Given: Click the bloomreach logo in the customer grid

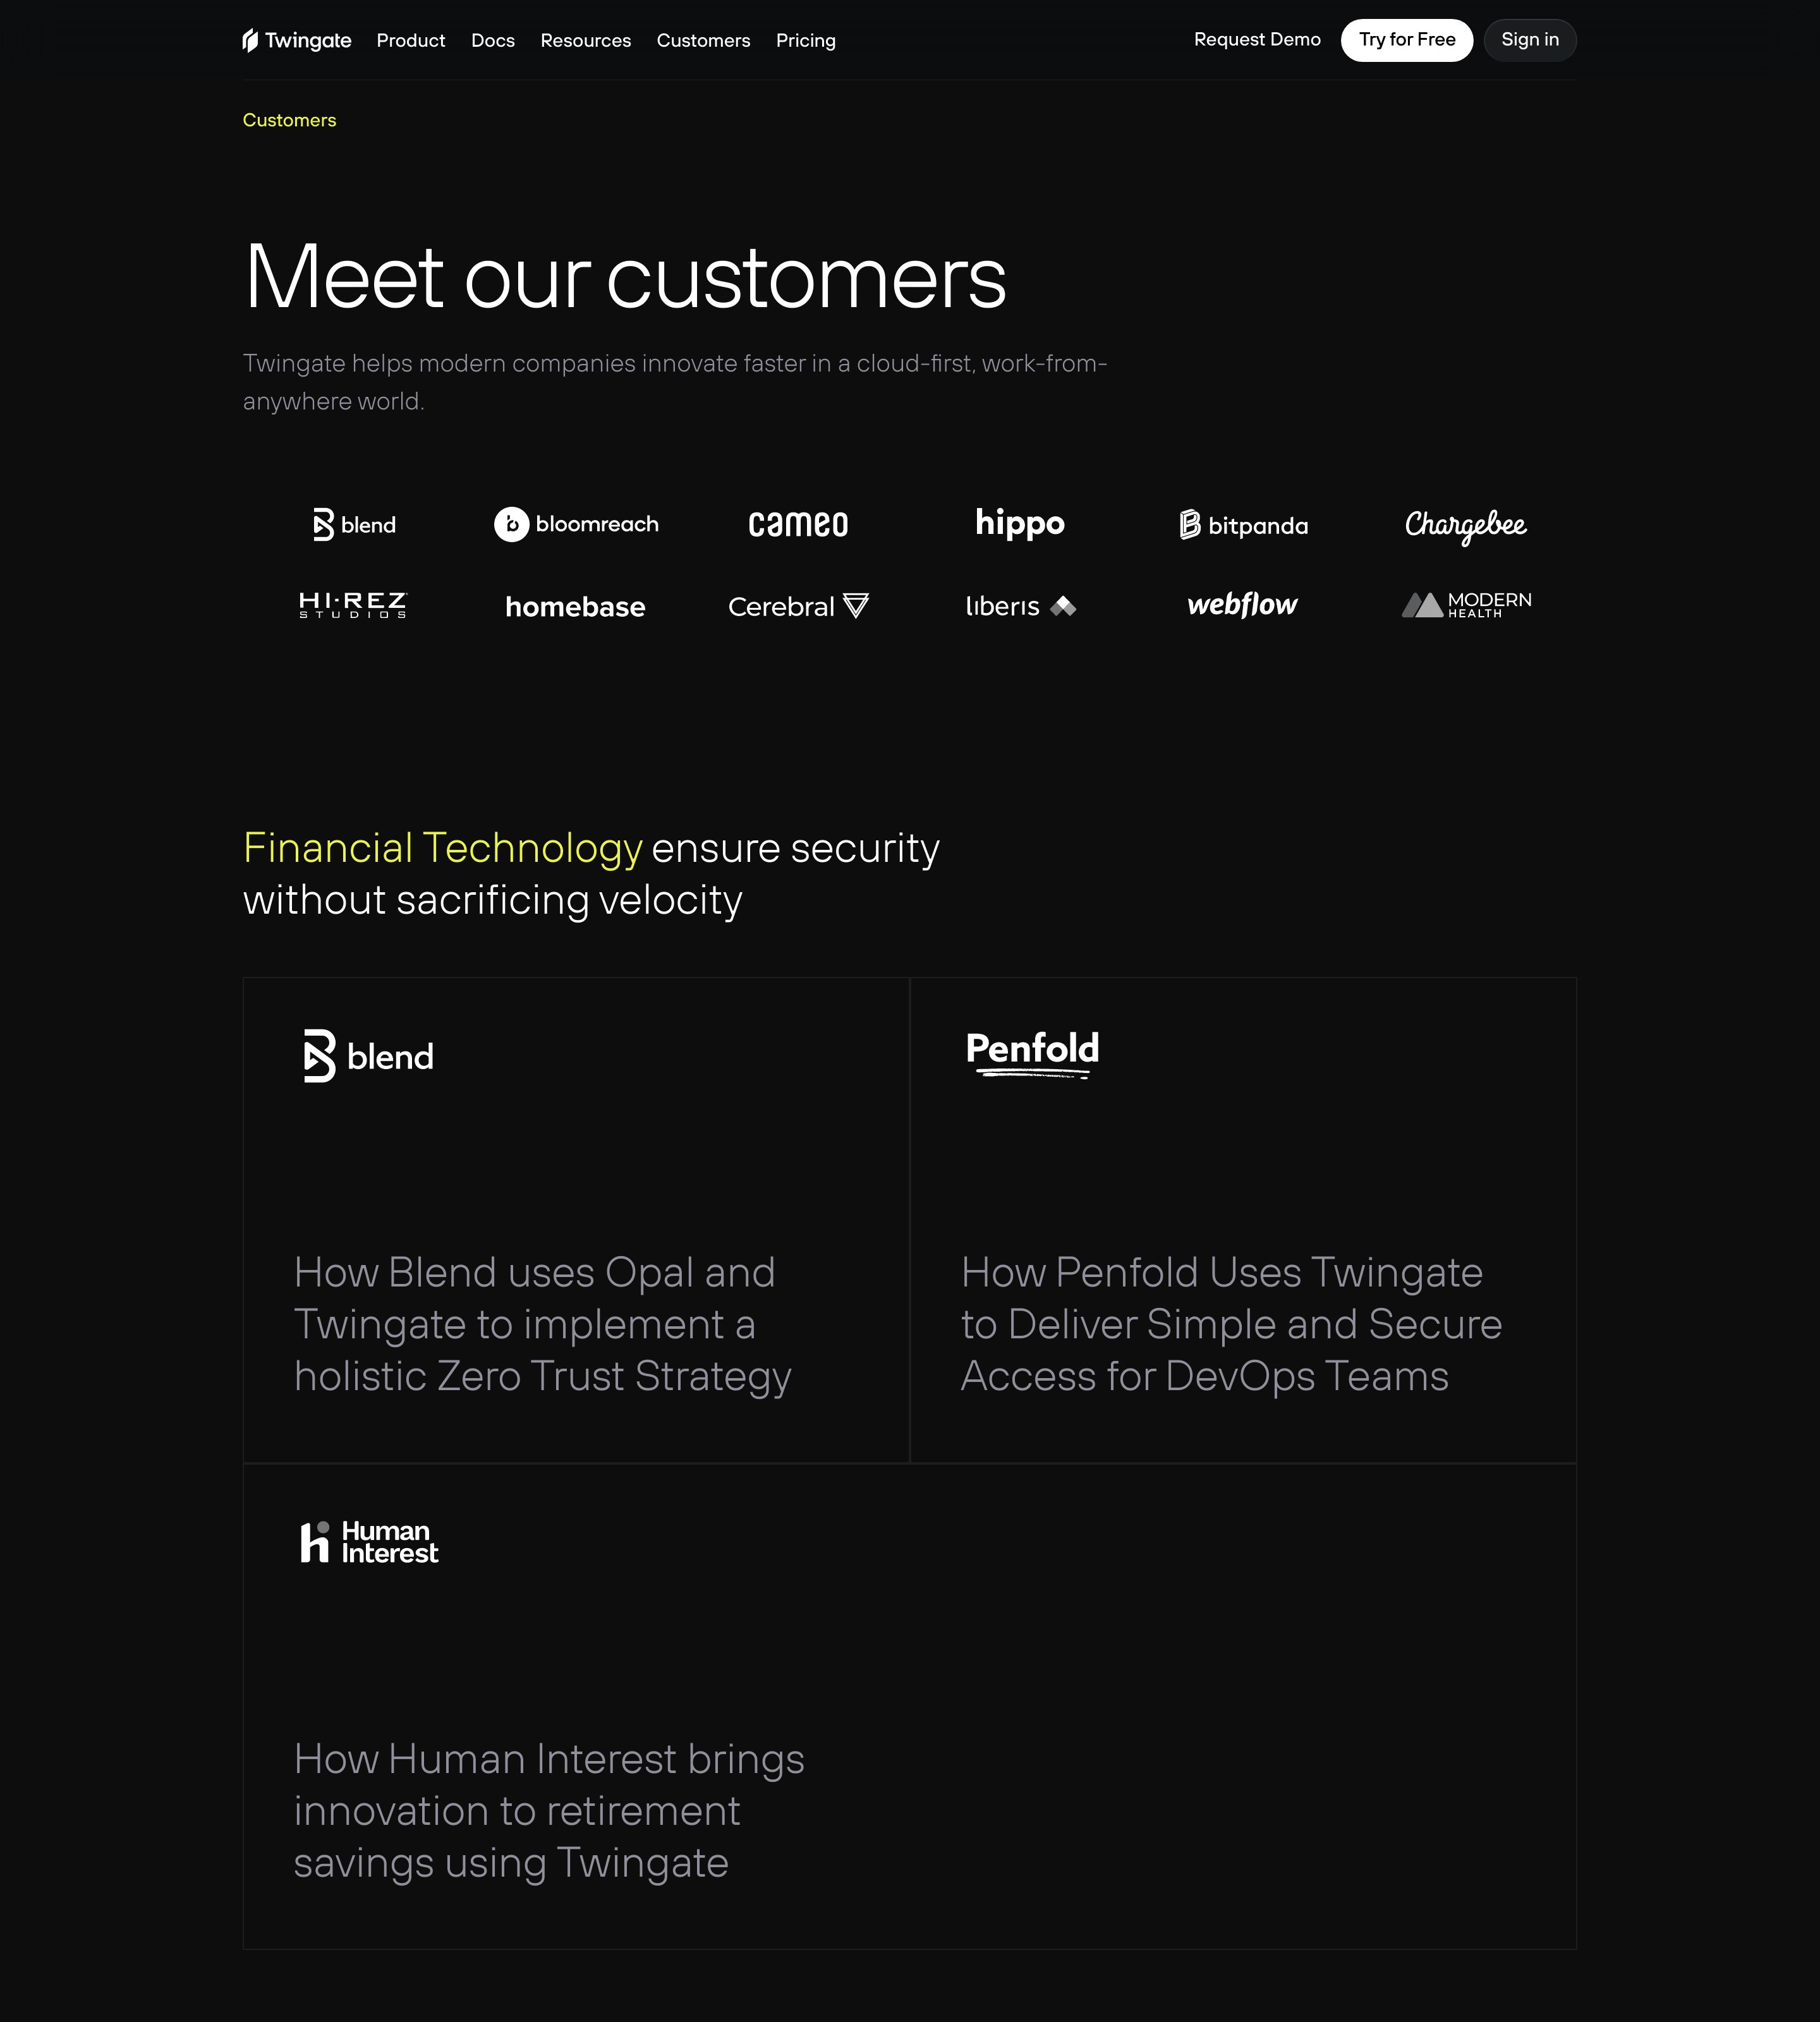Looking at the screenshot, I should [576, 524].
